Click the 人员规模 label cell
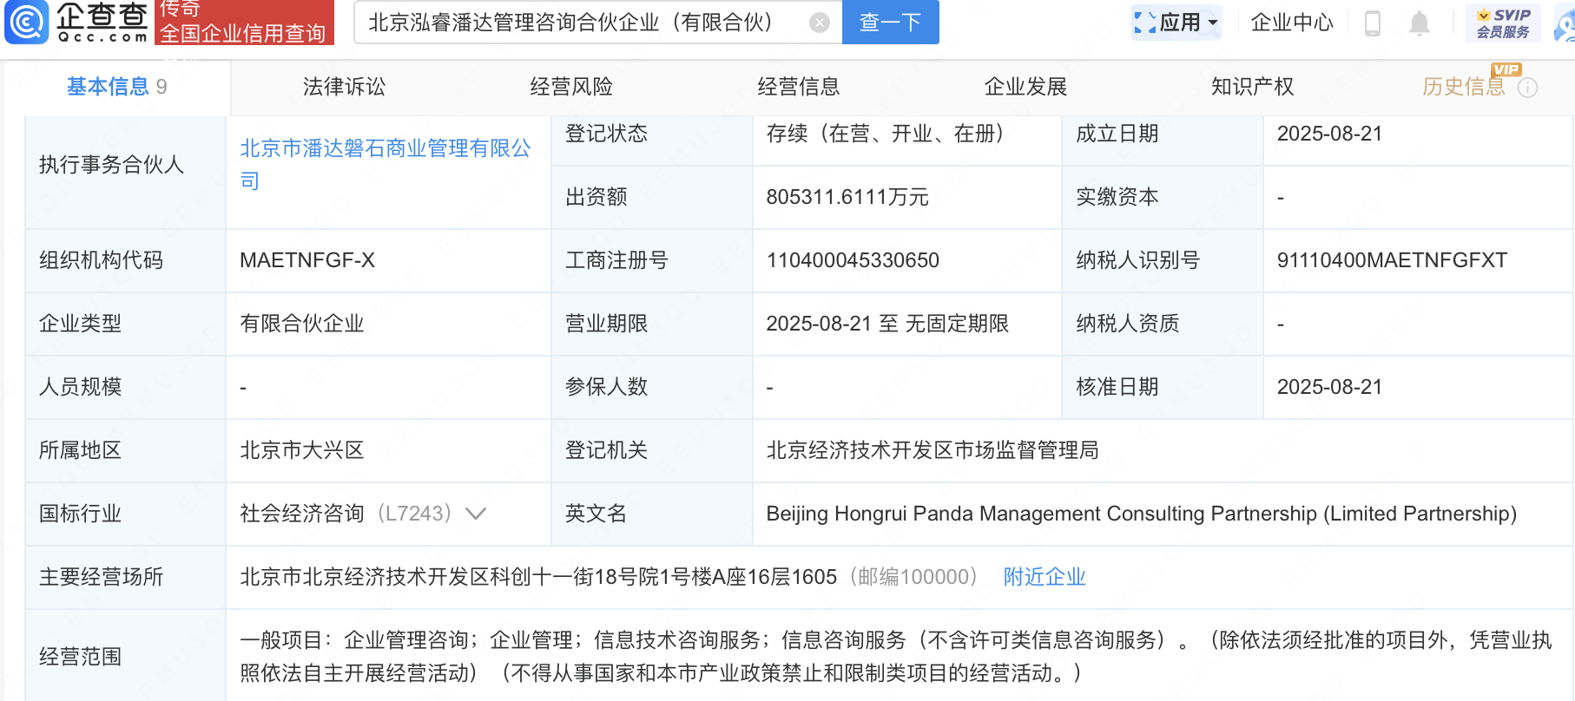This screenshot has height=701, width=1575. 126,387
